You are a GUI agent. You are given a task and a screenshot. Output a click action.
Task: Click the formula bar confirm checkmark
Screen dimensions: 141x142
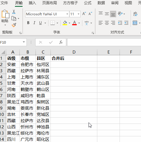[51, 42]
